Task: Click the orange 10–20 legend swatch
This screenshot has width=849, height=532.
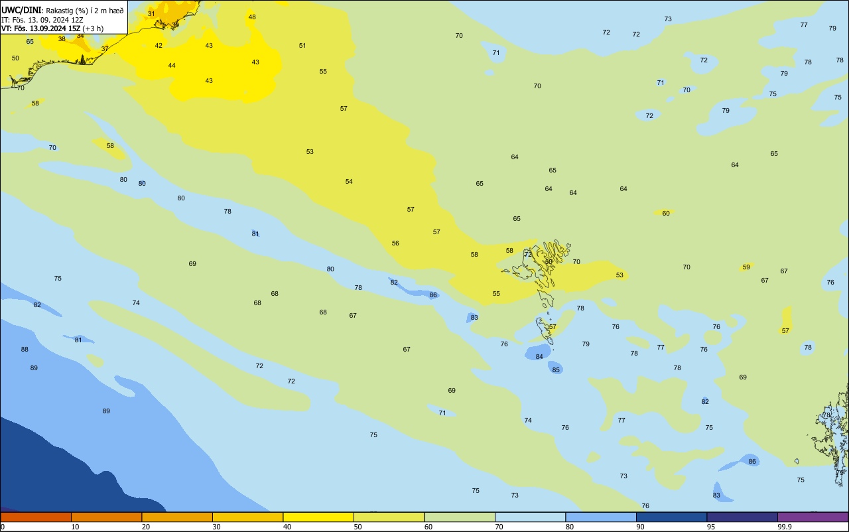Action: 106,517
